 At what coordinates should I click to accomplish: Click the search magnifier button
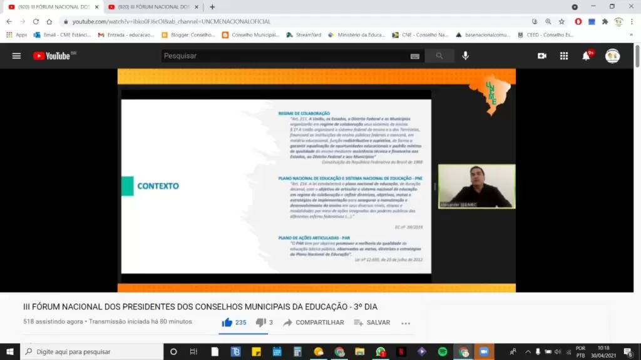click(439, 56)
